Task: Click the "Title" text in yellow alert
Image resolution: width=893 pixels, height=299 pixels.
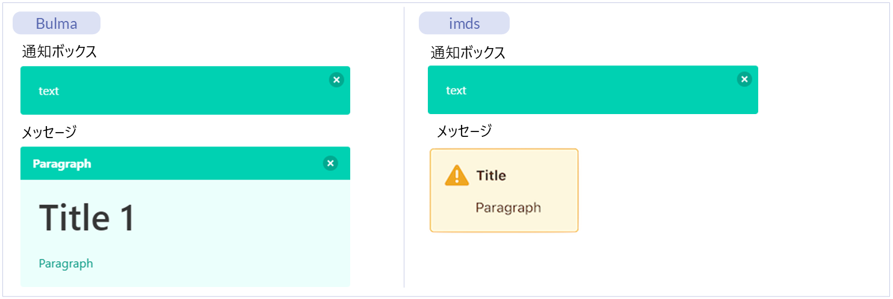Action: pyautogui.click(x=491, y=176)
